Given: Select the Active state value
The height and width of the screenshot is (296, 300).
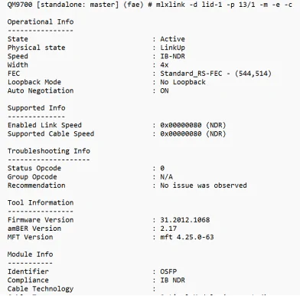Looking at the screenshot, I should [x=172, y=39].
